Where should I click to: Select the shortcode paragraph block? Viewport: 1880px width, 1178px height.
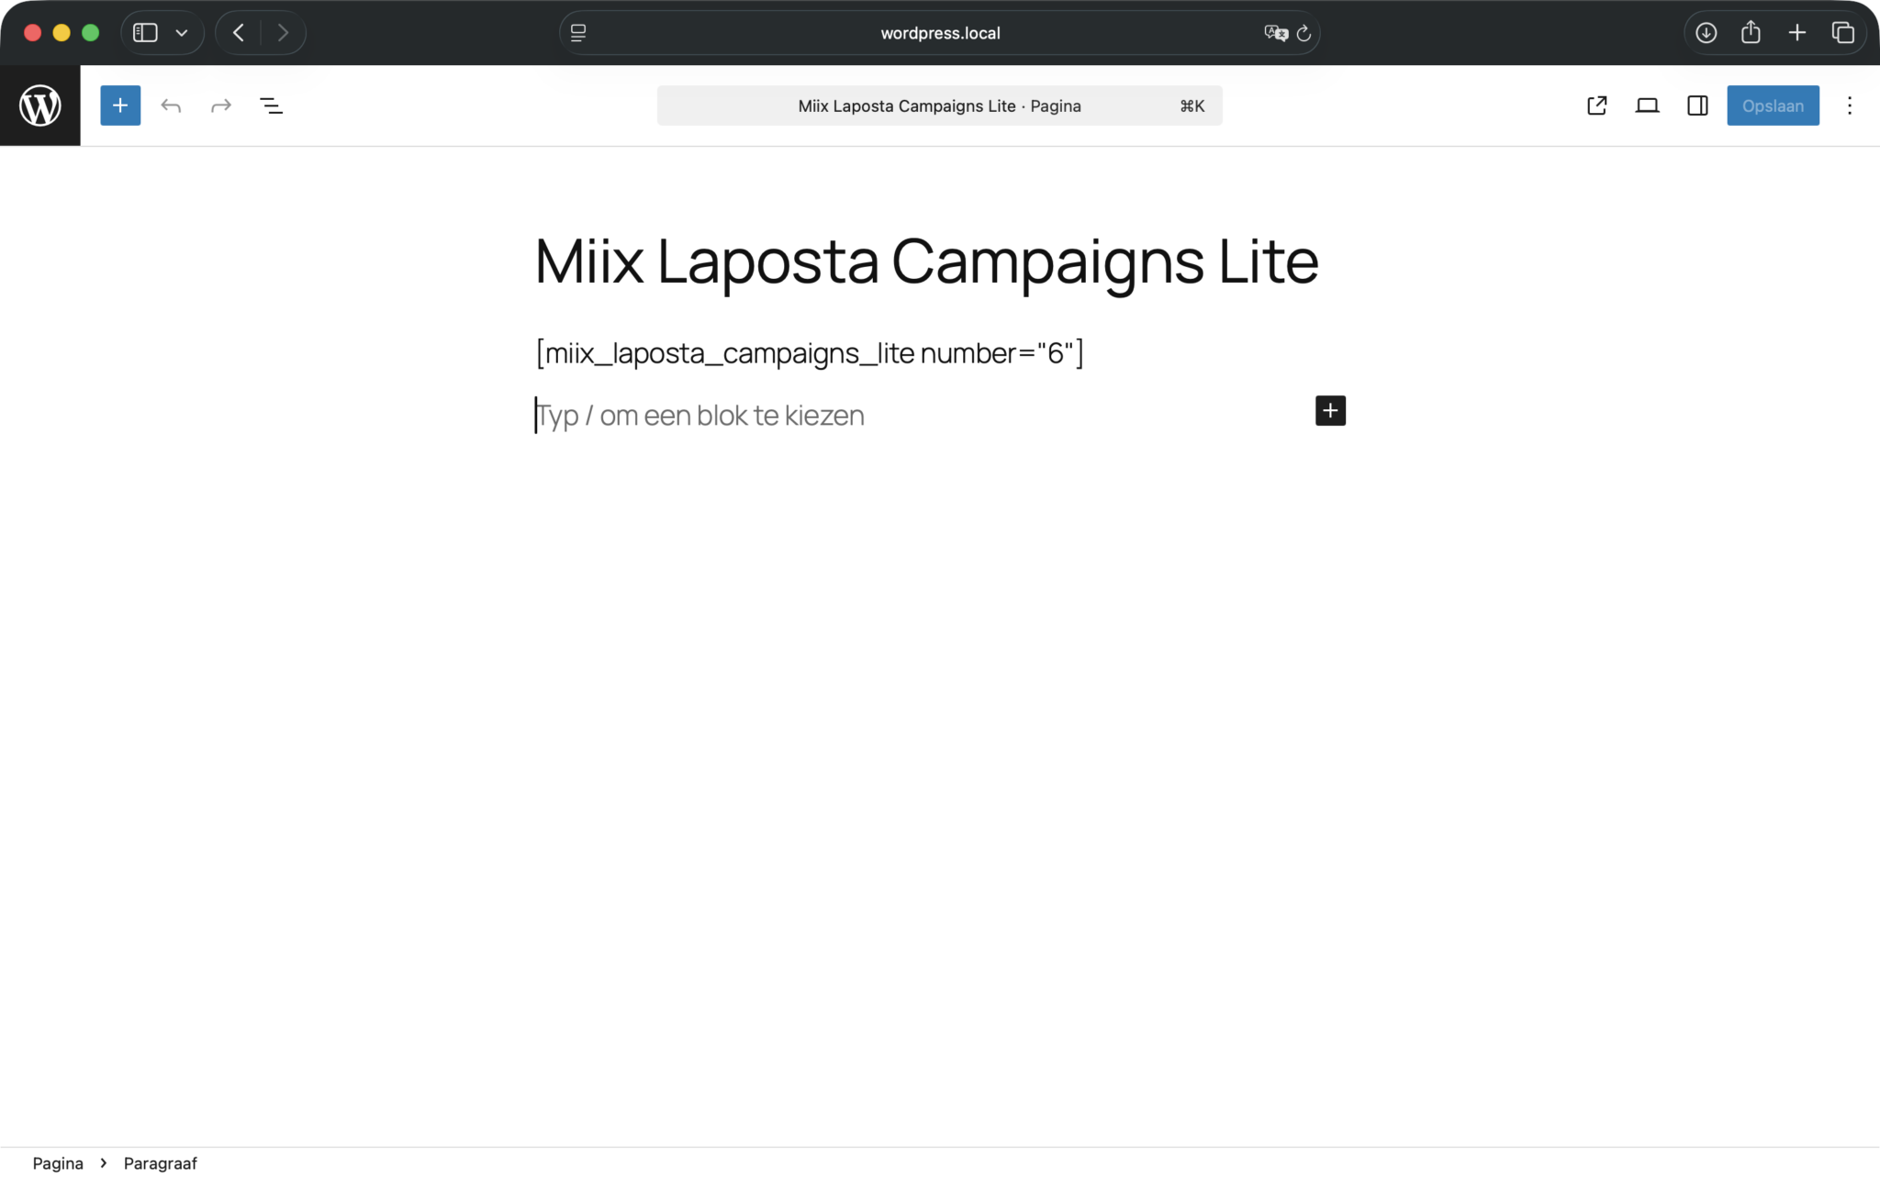[x=810, y=353]
